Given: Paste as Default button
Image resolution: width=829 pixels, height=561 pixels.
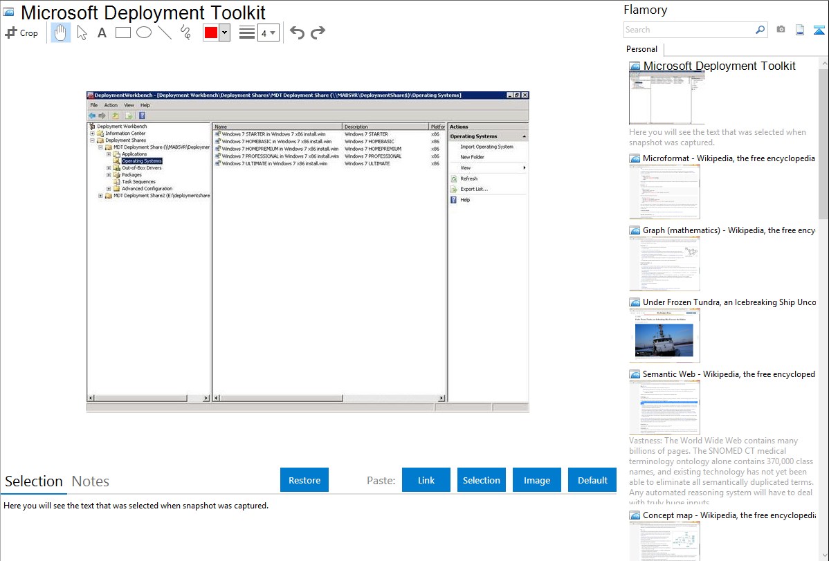Looking at the screenshot, I should coord(592,480).
